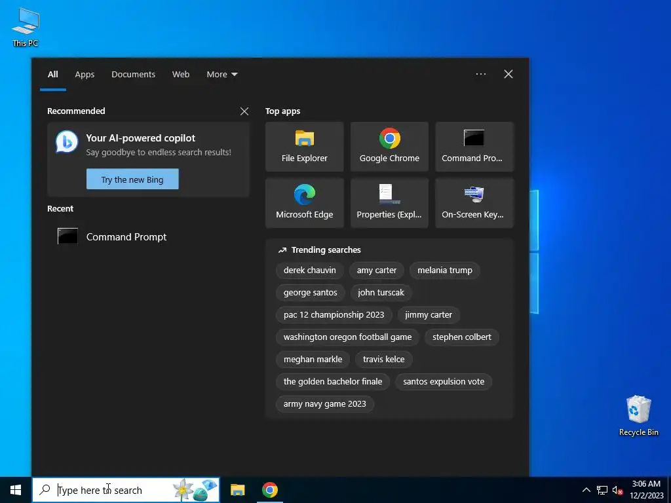Open the search panel options (three dots)
The width and height of the screenshot is (671, 503).
click(480, 74)
